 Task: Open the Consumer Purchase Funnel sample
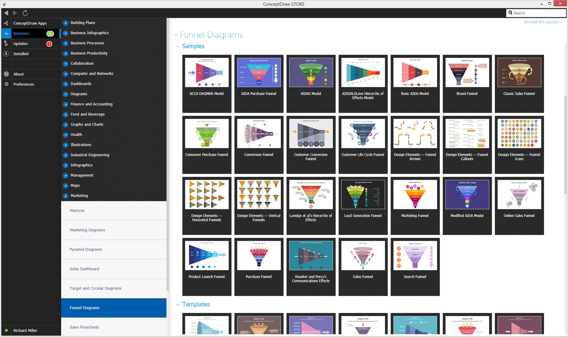(x=207, y=145)
